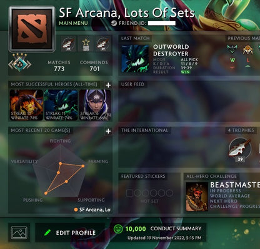Screen dimensions: 260x249
Task: Click the Edit Profile button
Action: pyautogui.click(x=70, y=233)
